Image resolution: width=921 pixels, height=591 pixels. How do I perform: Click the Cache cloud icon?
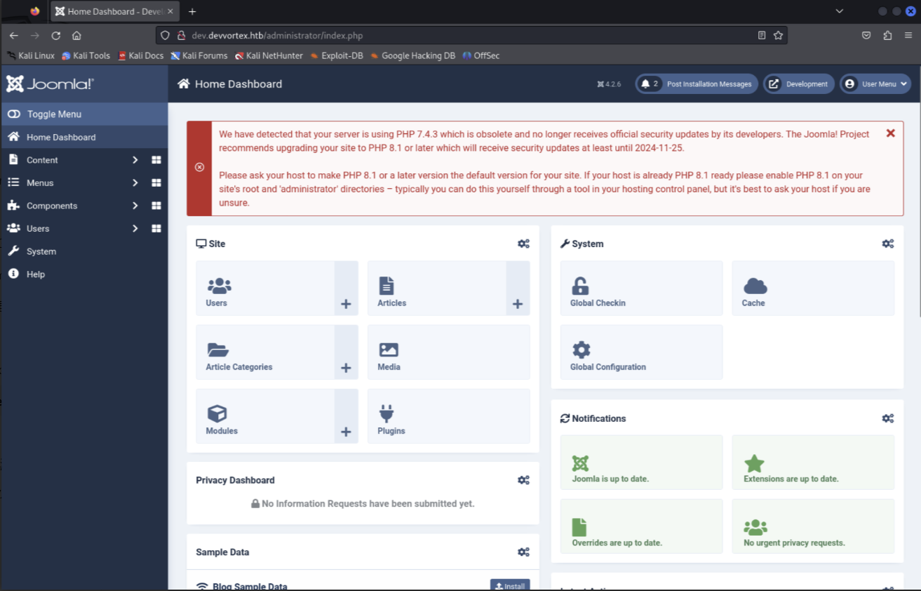755,286
